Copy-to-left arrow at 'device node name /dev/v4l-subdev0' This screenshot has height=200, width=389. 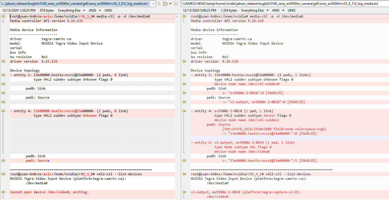[x=184, y=84]
